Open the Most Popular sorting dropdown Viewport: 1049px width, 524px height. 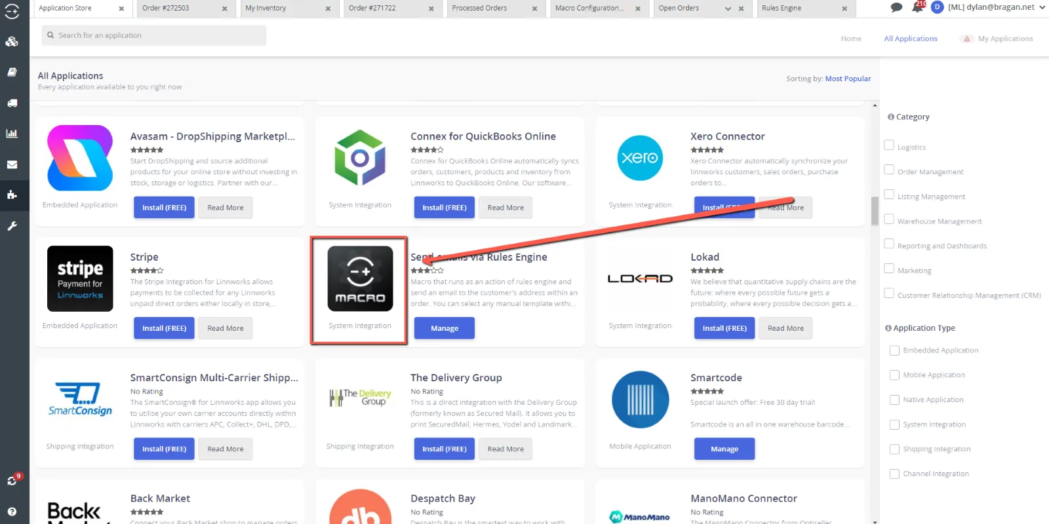point(848,79)
